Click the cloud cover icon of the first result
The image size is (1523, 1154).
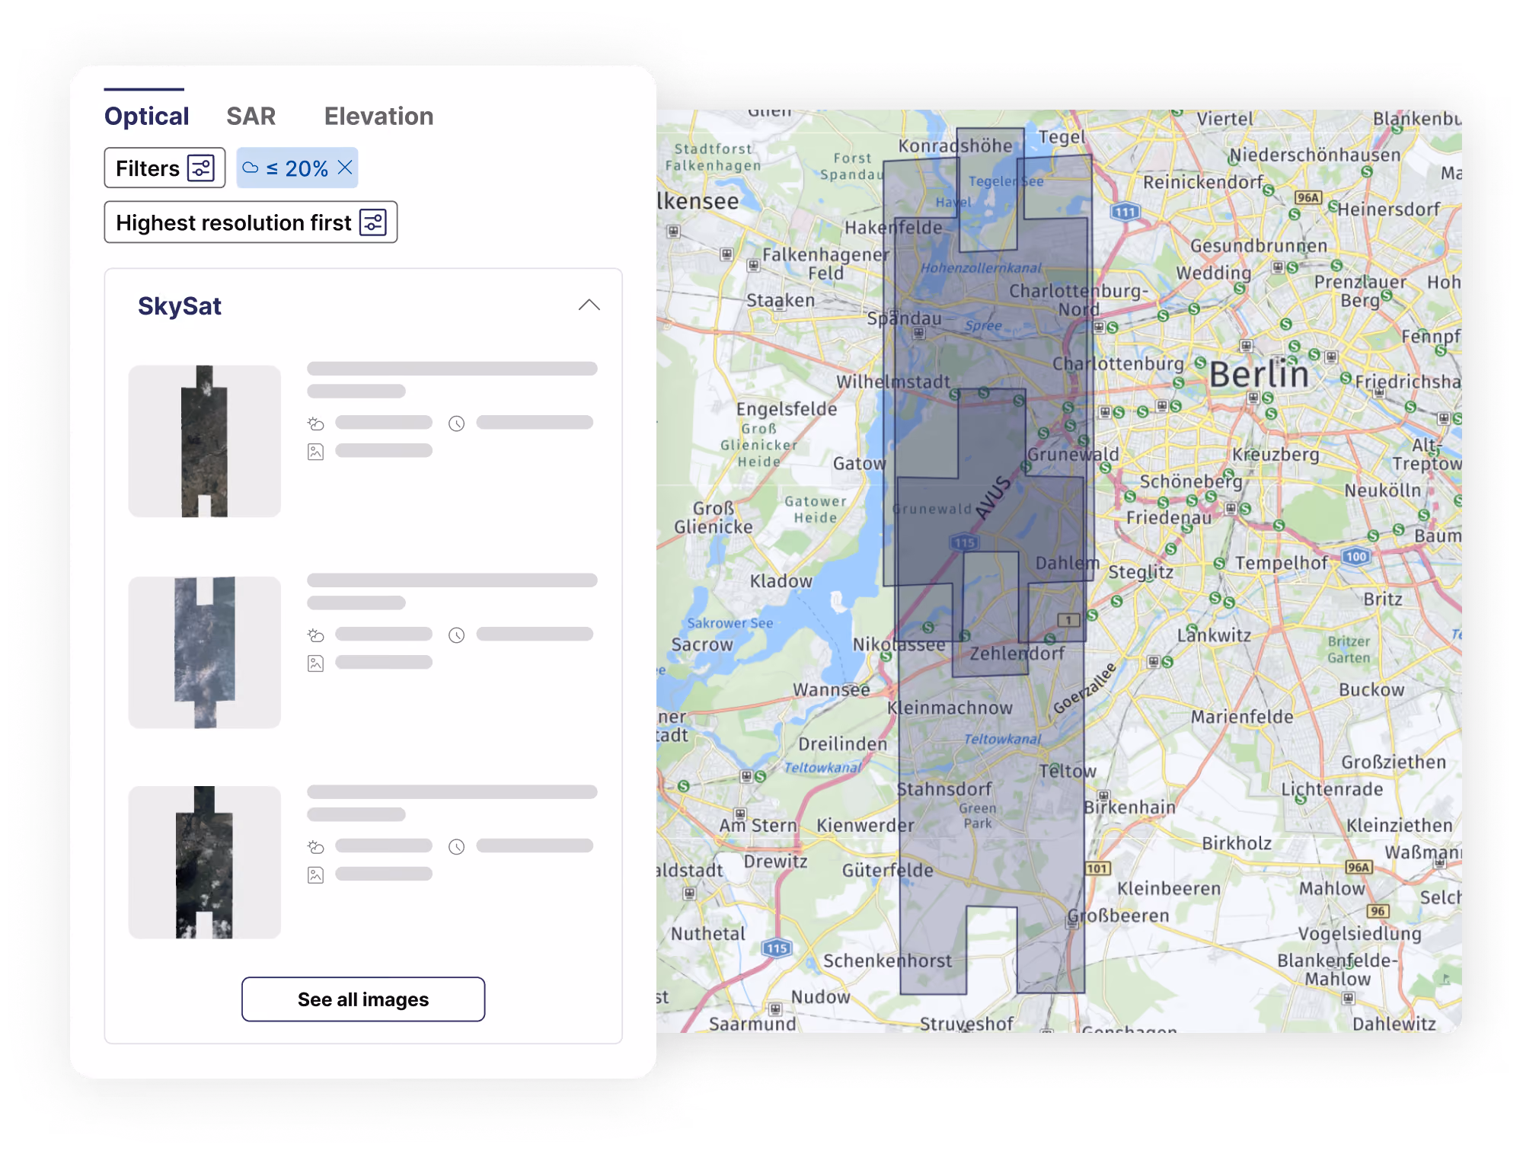pyautogui.click(x=315, y=424)
